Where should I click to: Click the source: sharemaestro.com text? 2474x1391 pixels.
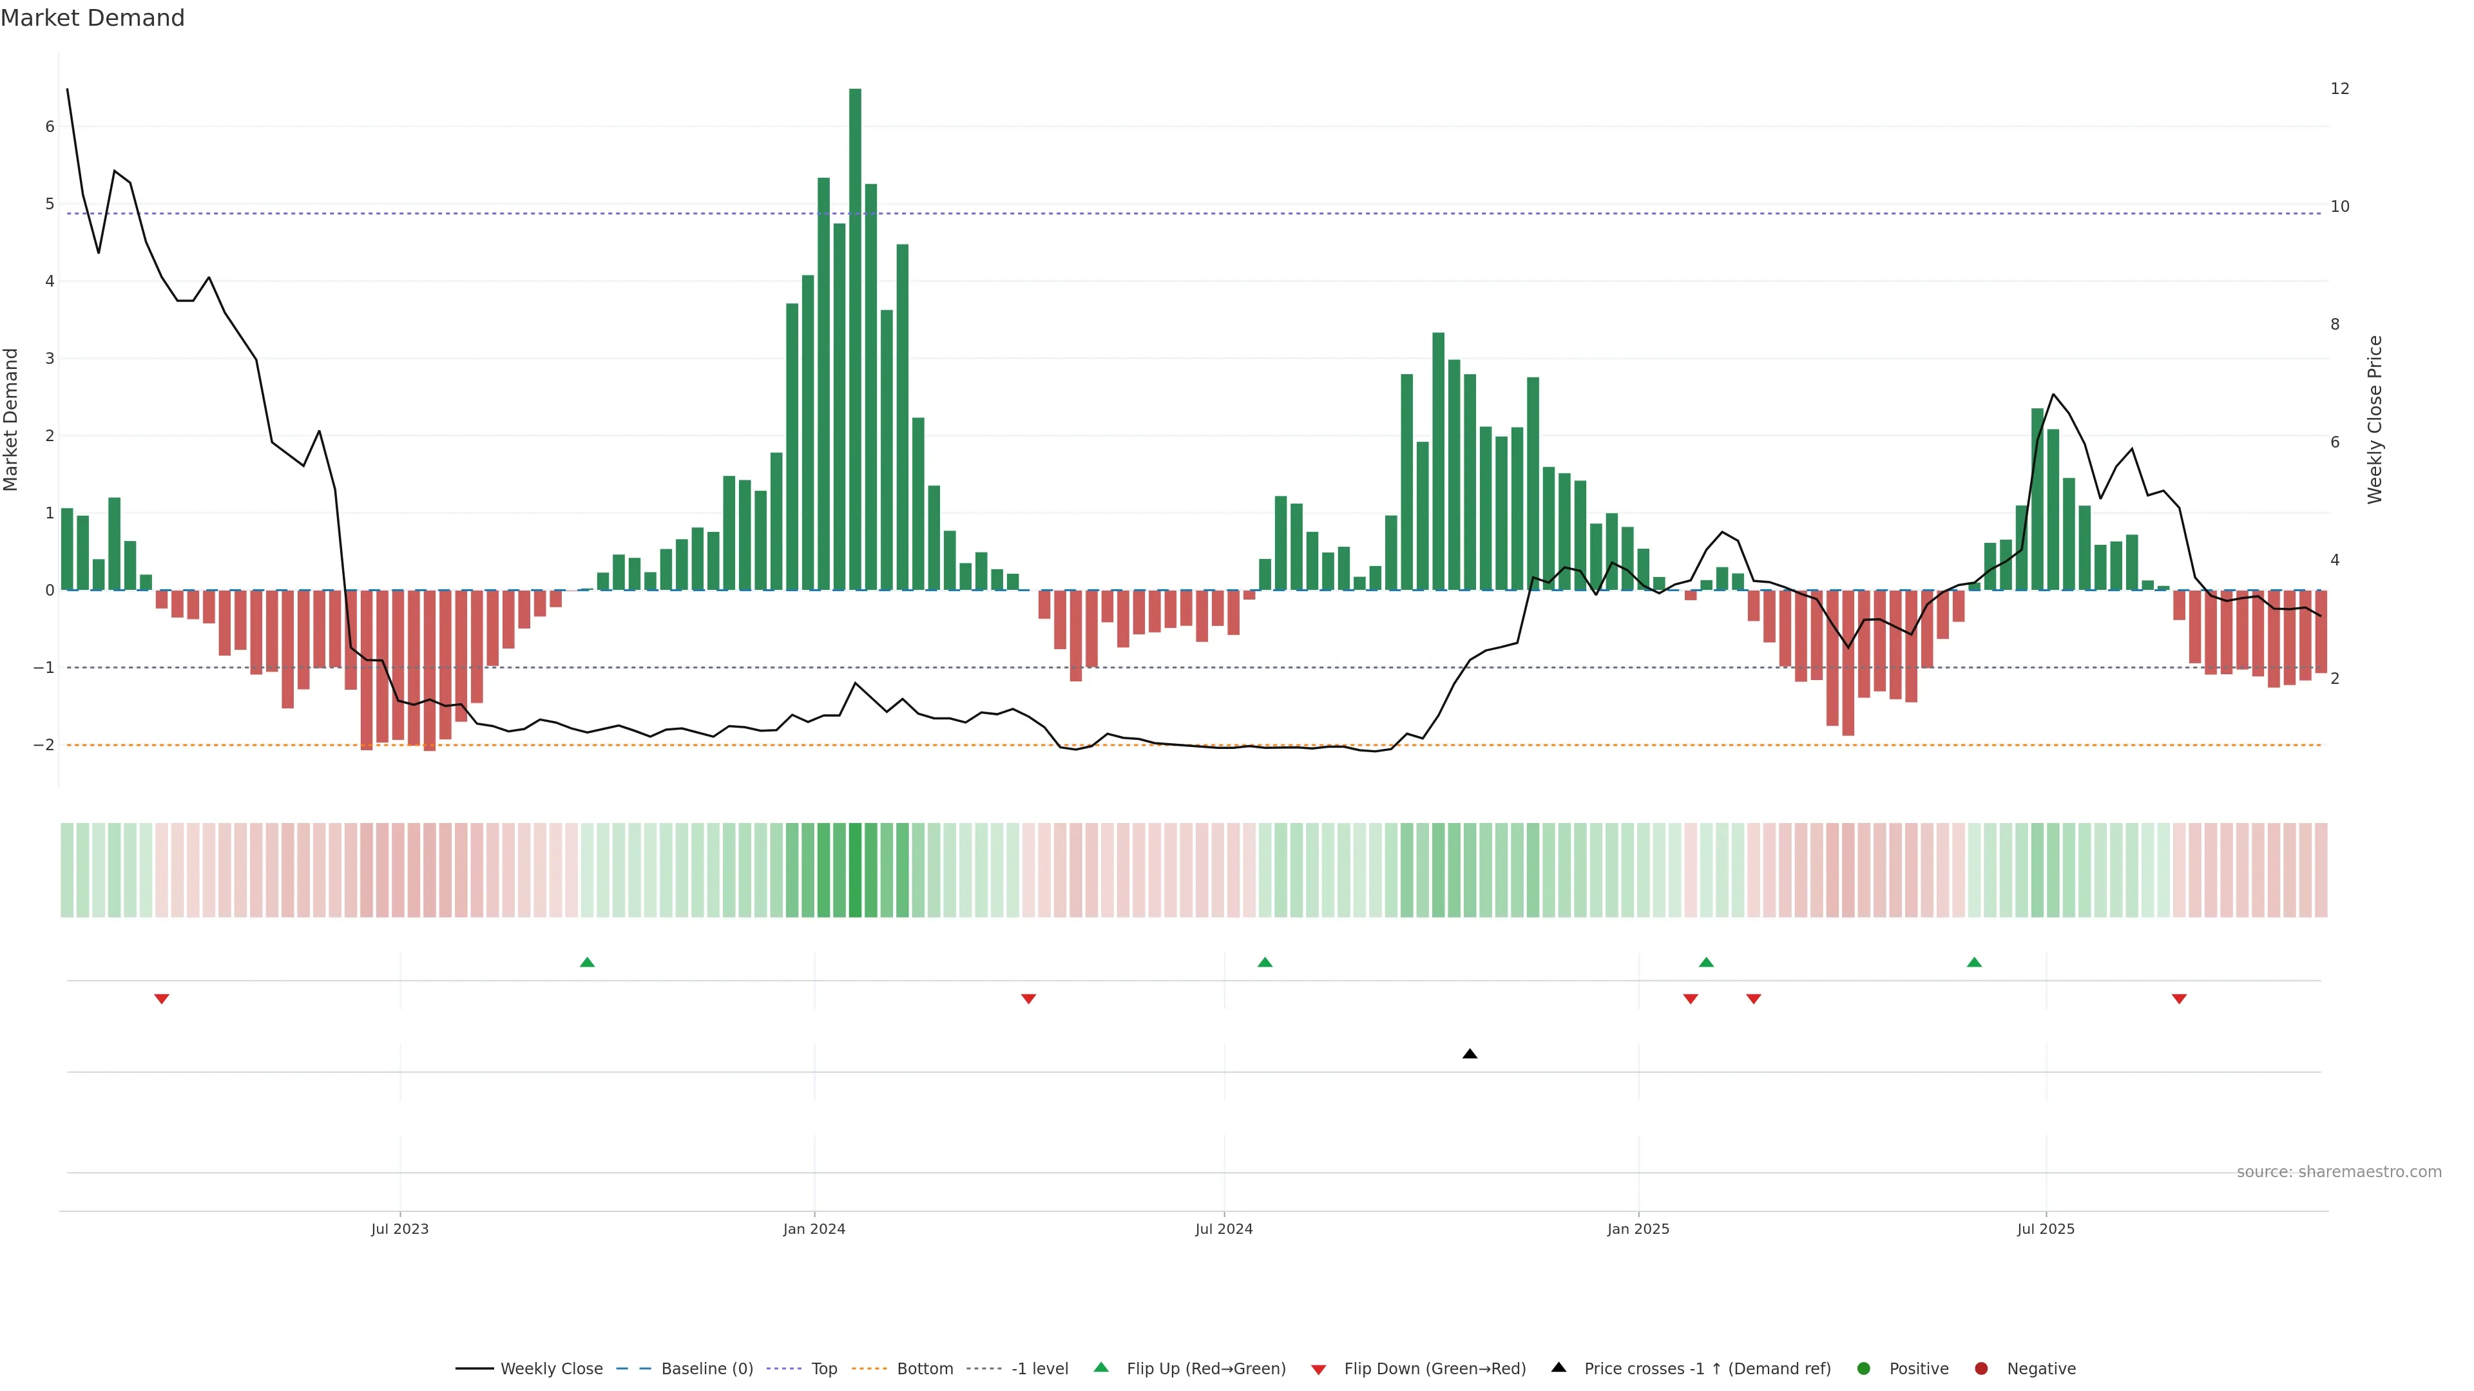point(2339,1172)
